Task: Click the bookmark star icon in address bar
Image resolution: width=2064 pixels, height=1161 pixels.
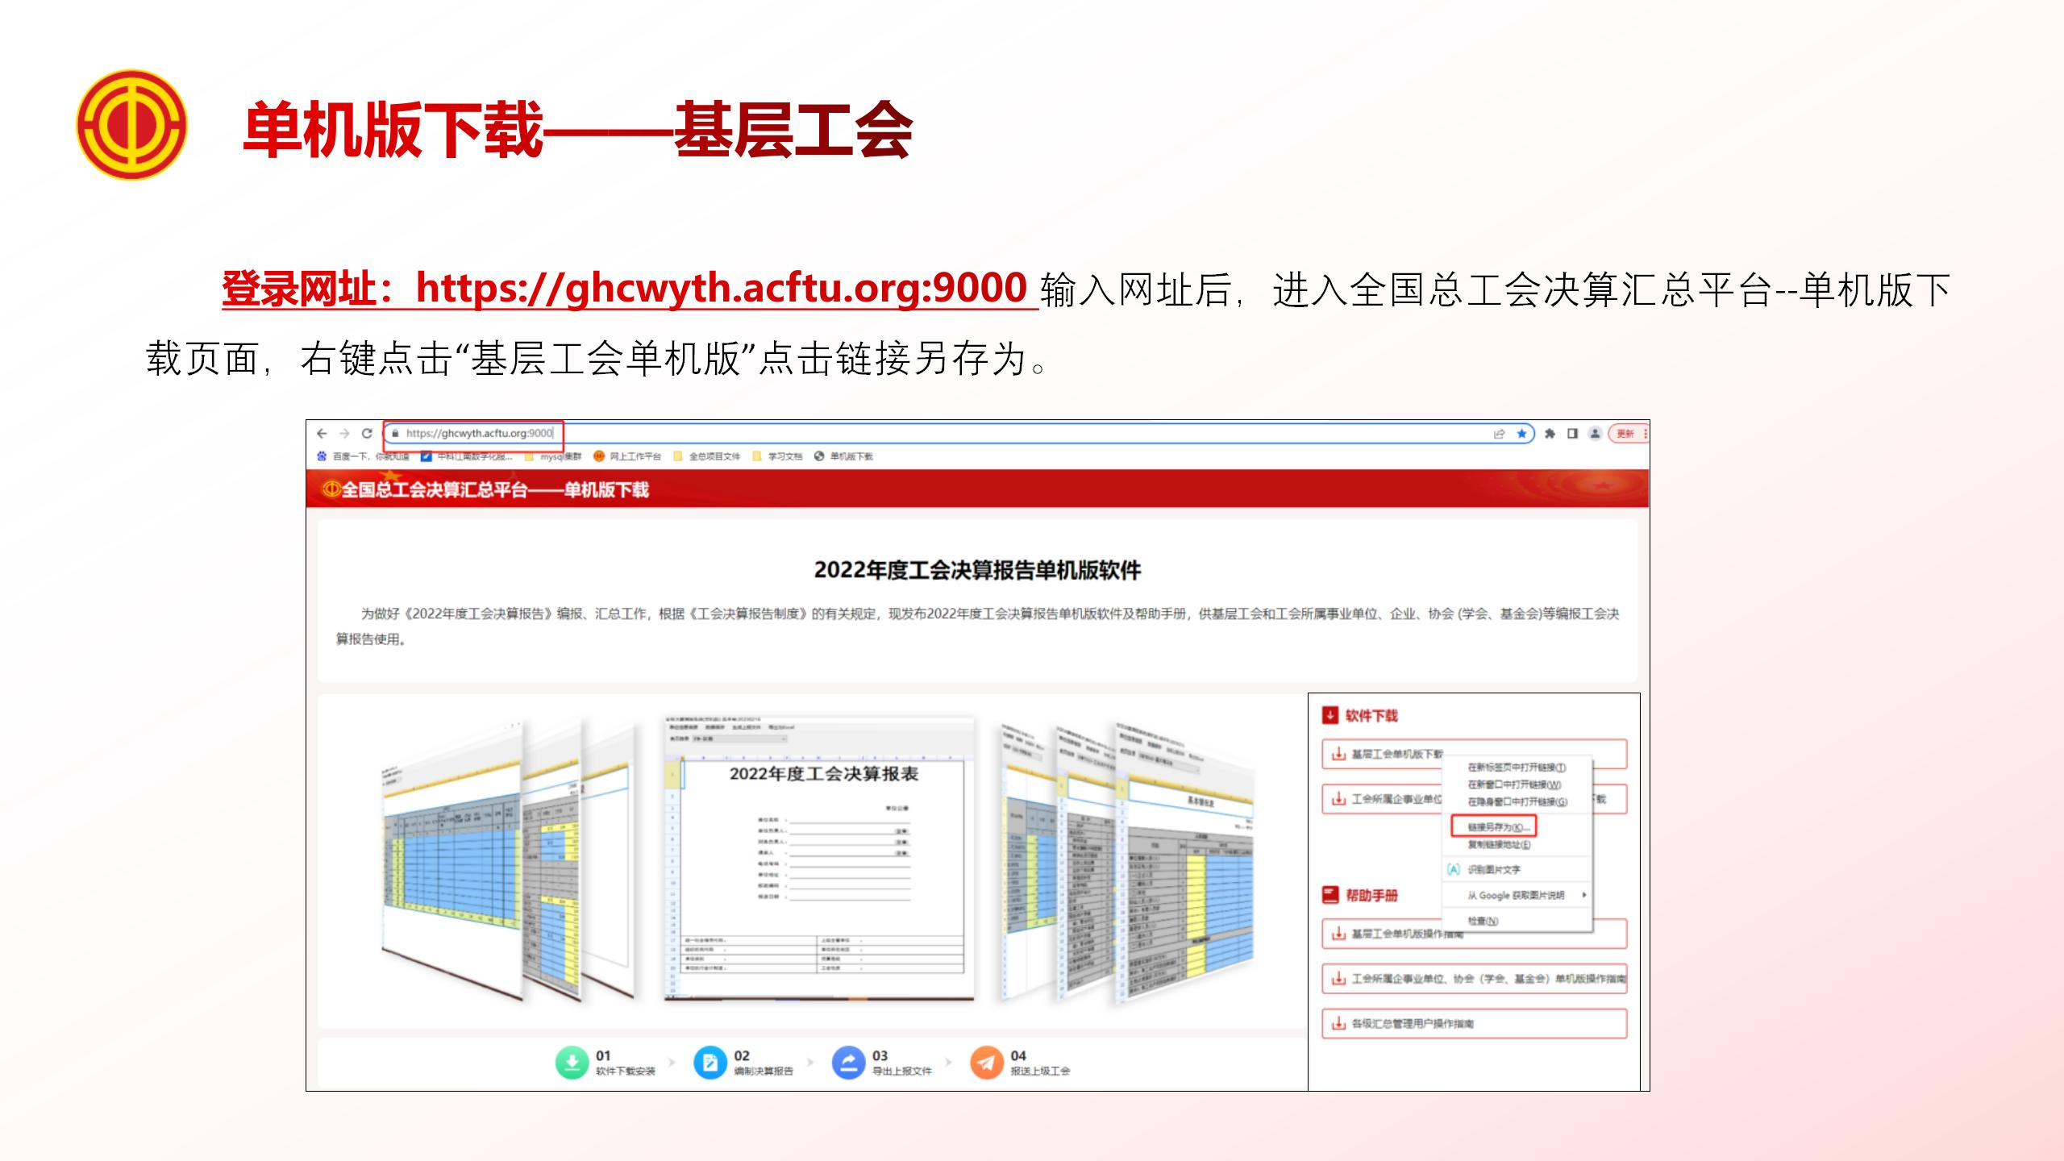Action: pos(1521,434)
